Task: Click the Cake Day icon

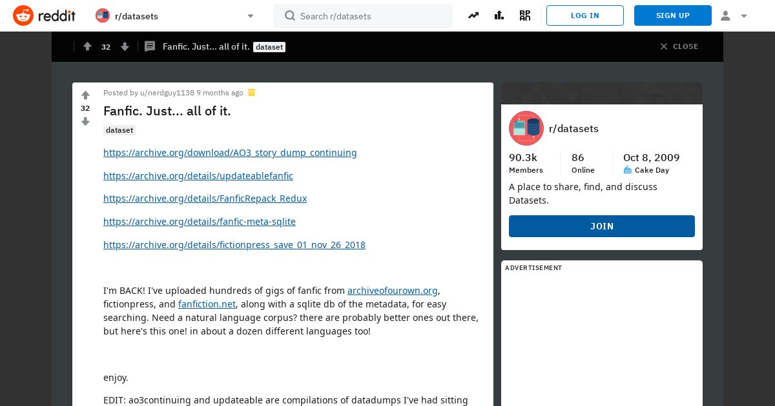Action: [627, 170]
